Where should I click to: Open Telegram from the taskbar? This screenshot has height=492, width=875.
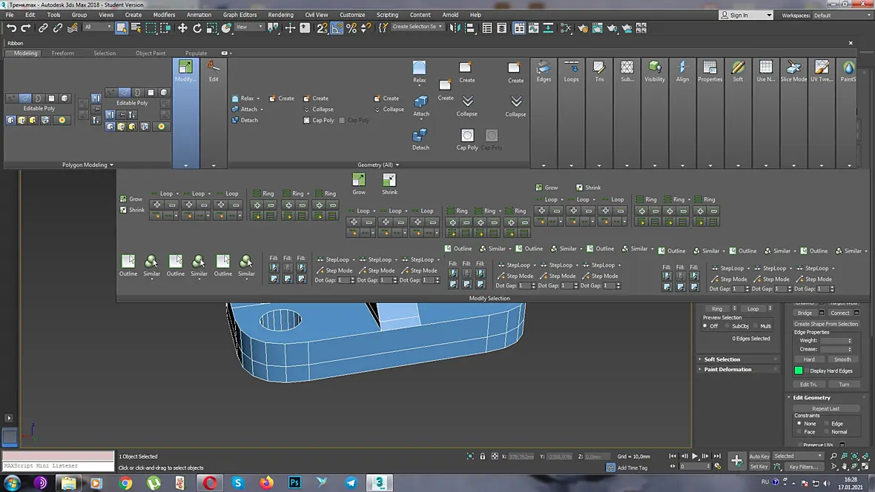351,482
